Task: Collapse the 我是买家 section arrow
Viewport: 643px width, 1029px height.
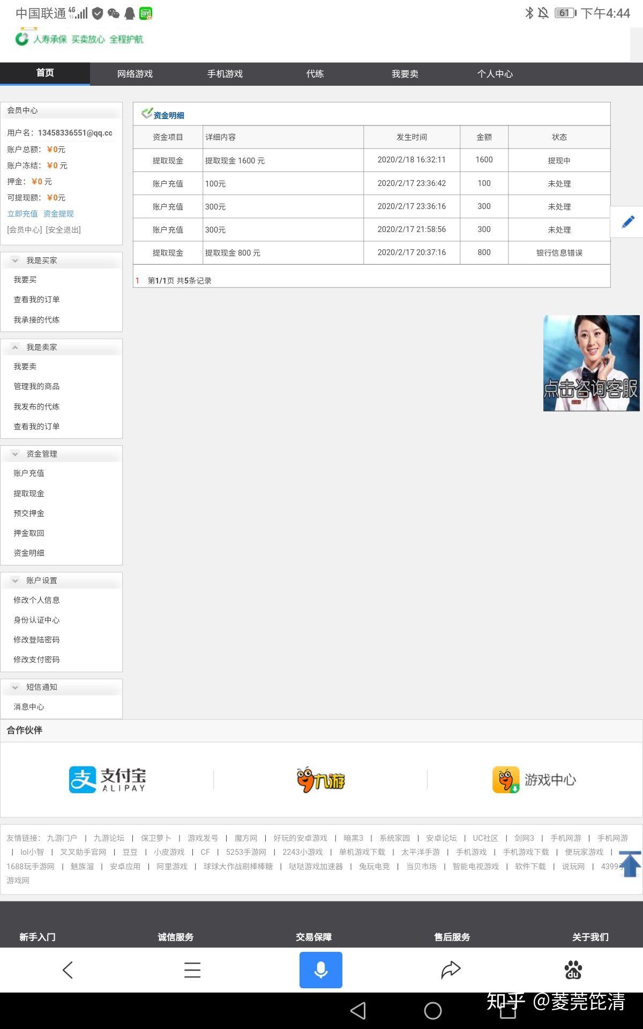Action: point(15,260)
